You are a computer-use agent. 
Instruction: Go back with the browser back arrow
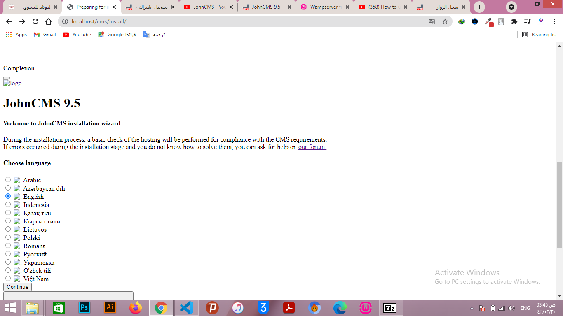(x=9, y=21)
